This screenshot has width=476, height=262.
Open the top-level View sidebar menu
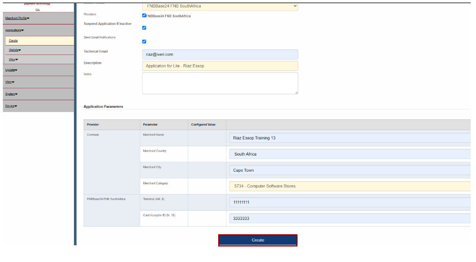10,82
